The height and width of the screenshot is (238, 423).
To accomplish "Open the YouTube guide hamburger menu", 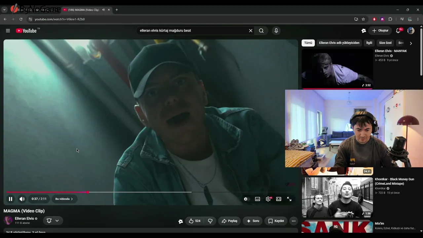I will pos(8,31).
